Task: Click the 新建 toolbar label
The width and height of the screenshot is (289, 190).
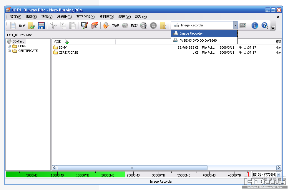Action: coord(22,26)
